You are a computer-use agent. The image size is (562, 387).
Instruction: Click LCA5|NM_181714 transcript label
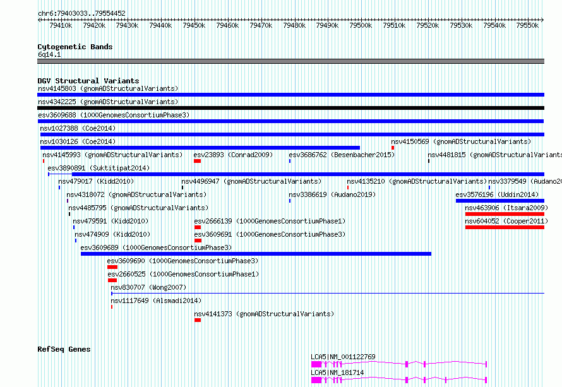point(337,372)
